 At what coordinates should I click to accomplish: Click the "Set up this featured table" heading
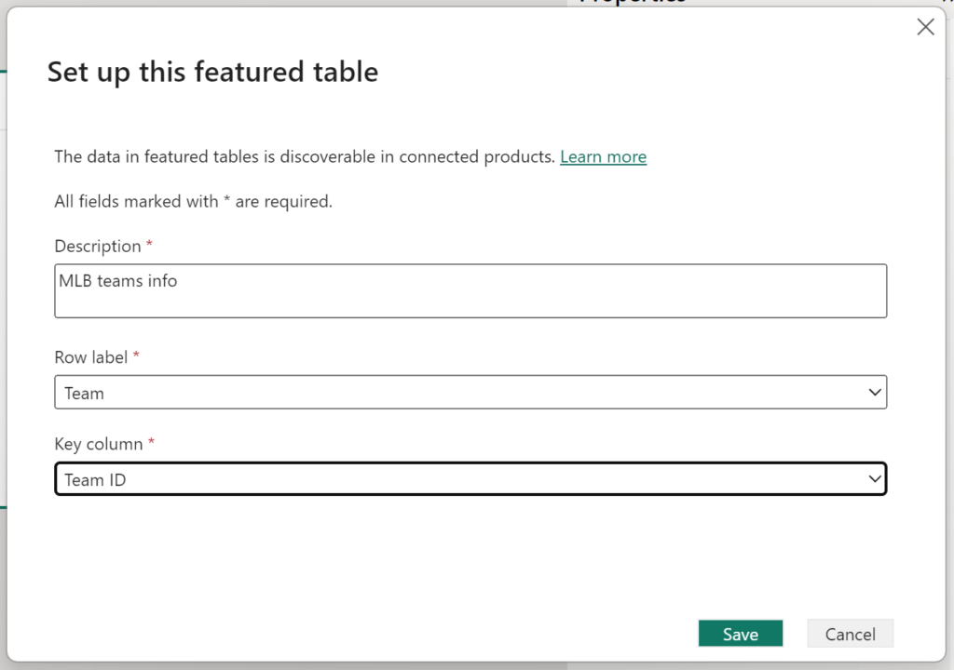tap(212, 73)
